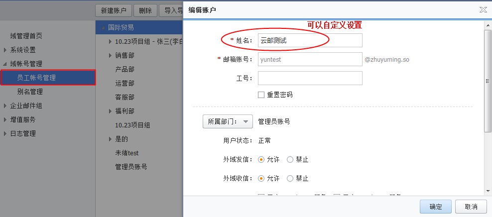Select 禁止 for 外域收信

[290, 178]
